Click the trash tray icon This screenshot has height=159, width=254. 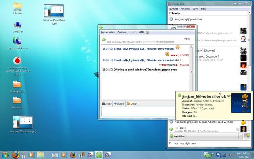pyautogui.click(x=213, y=155)
